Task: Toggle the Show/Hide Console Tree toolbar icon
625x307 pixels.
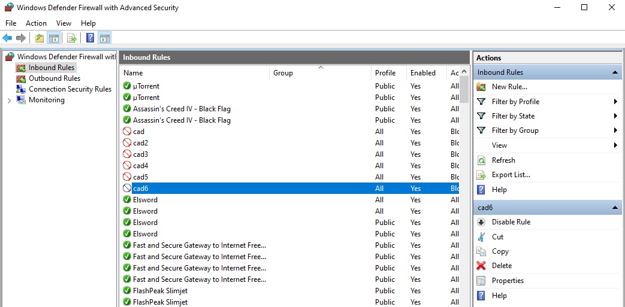Action: [x=53, y=38]
